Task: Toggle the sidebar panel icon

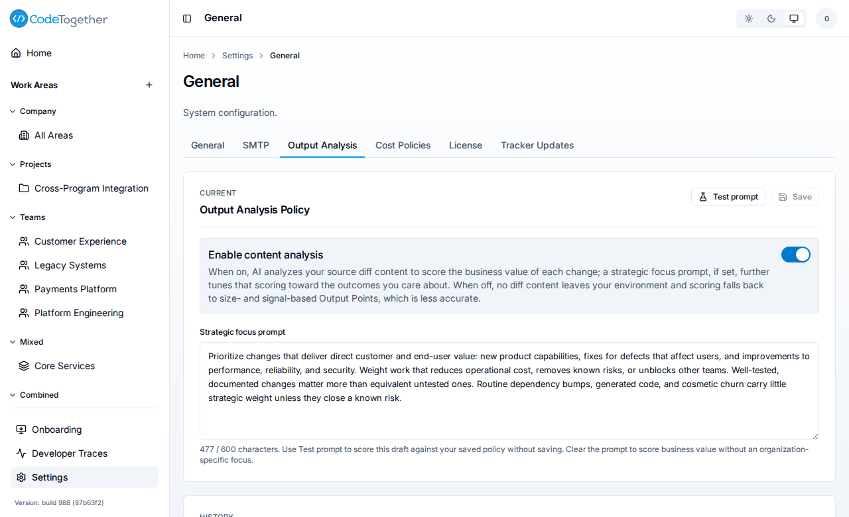Action: (187, 19)
